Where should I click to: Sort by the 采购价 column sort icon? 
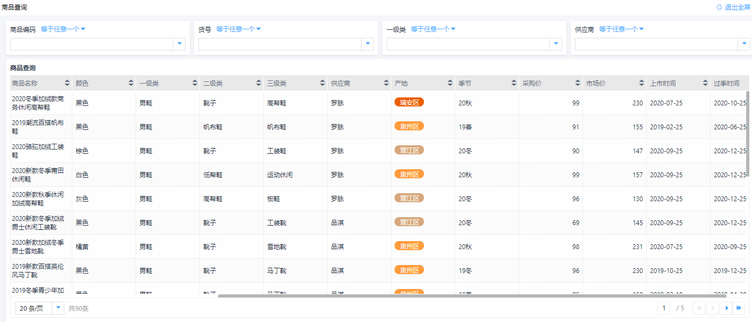(578, 83)
